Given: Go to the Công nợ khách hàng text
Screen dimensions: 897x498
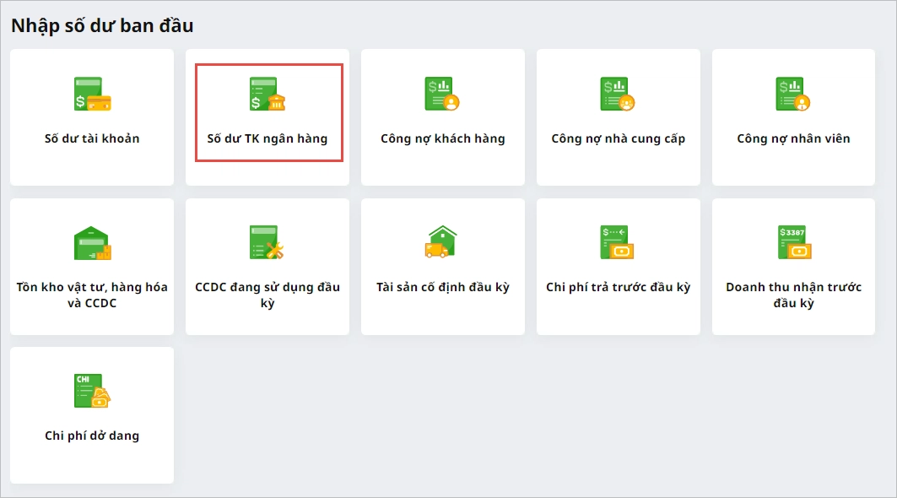Looking at the screenshot, I should click(x=443, y=138).
